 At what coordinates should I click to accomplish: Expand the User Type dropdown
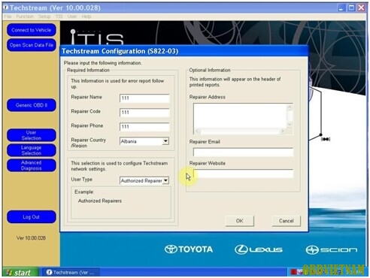pyautogui.click(x=165, y=180)
